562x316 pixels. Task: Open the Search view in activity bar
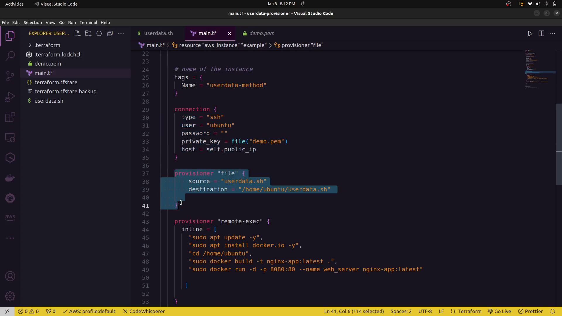point(10,56)
